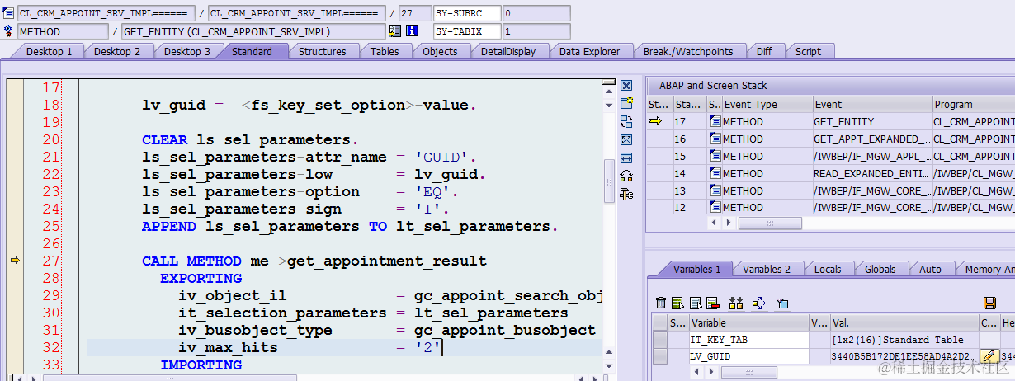Click the branching arrows icon in Variables toolbar
Viewport: 1015px width, 381px height.
tap(759, 303)
